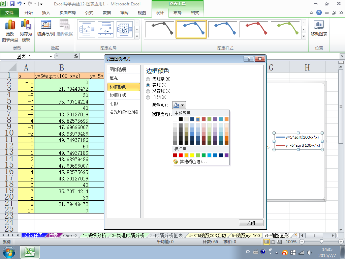Screen dimensions: 345x259
Task: Open the File tab (文件)
Action: pos(9,13)
